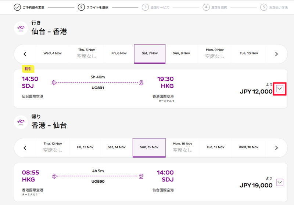Click previous dates arrow for outbound flight
The height and width of the screenshot is (205, 294).
pos(25,54)
